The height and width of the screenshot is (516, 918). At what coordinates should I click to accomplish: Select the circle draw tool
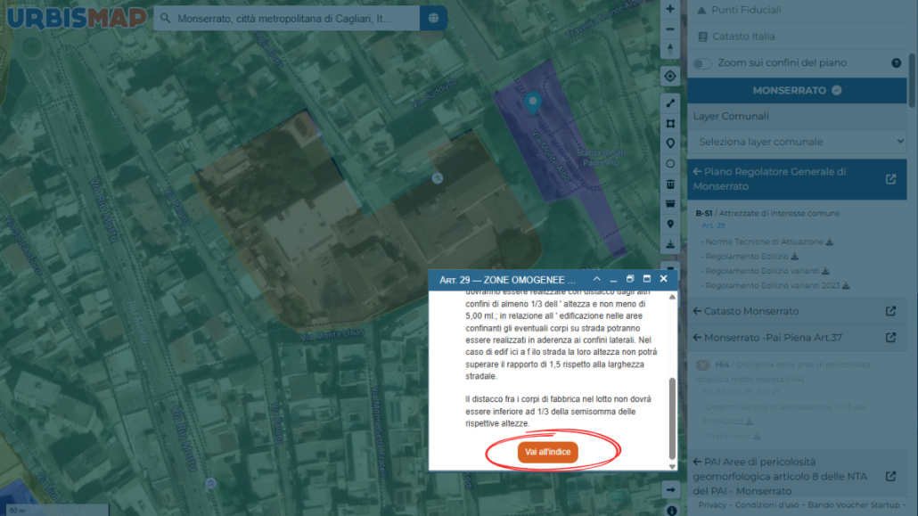pyautogui.click(x=670, y=164)
